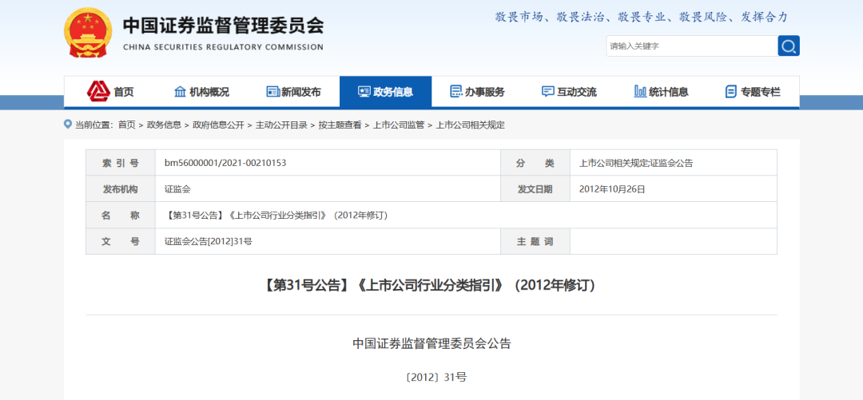863x400 pixels.
Task: Click the 上市公司相关规定 breadcrumb link
Action: 470,125
